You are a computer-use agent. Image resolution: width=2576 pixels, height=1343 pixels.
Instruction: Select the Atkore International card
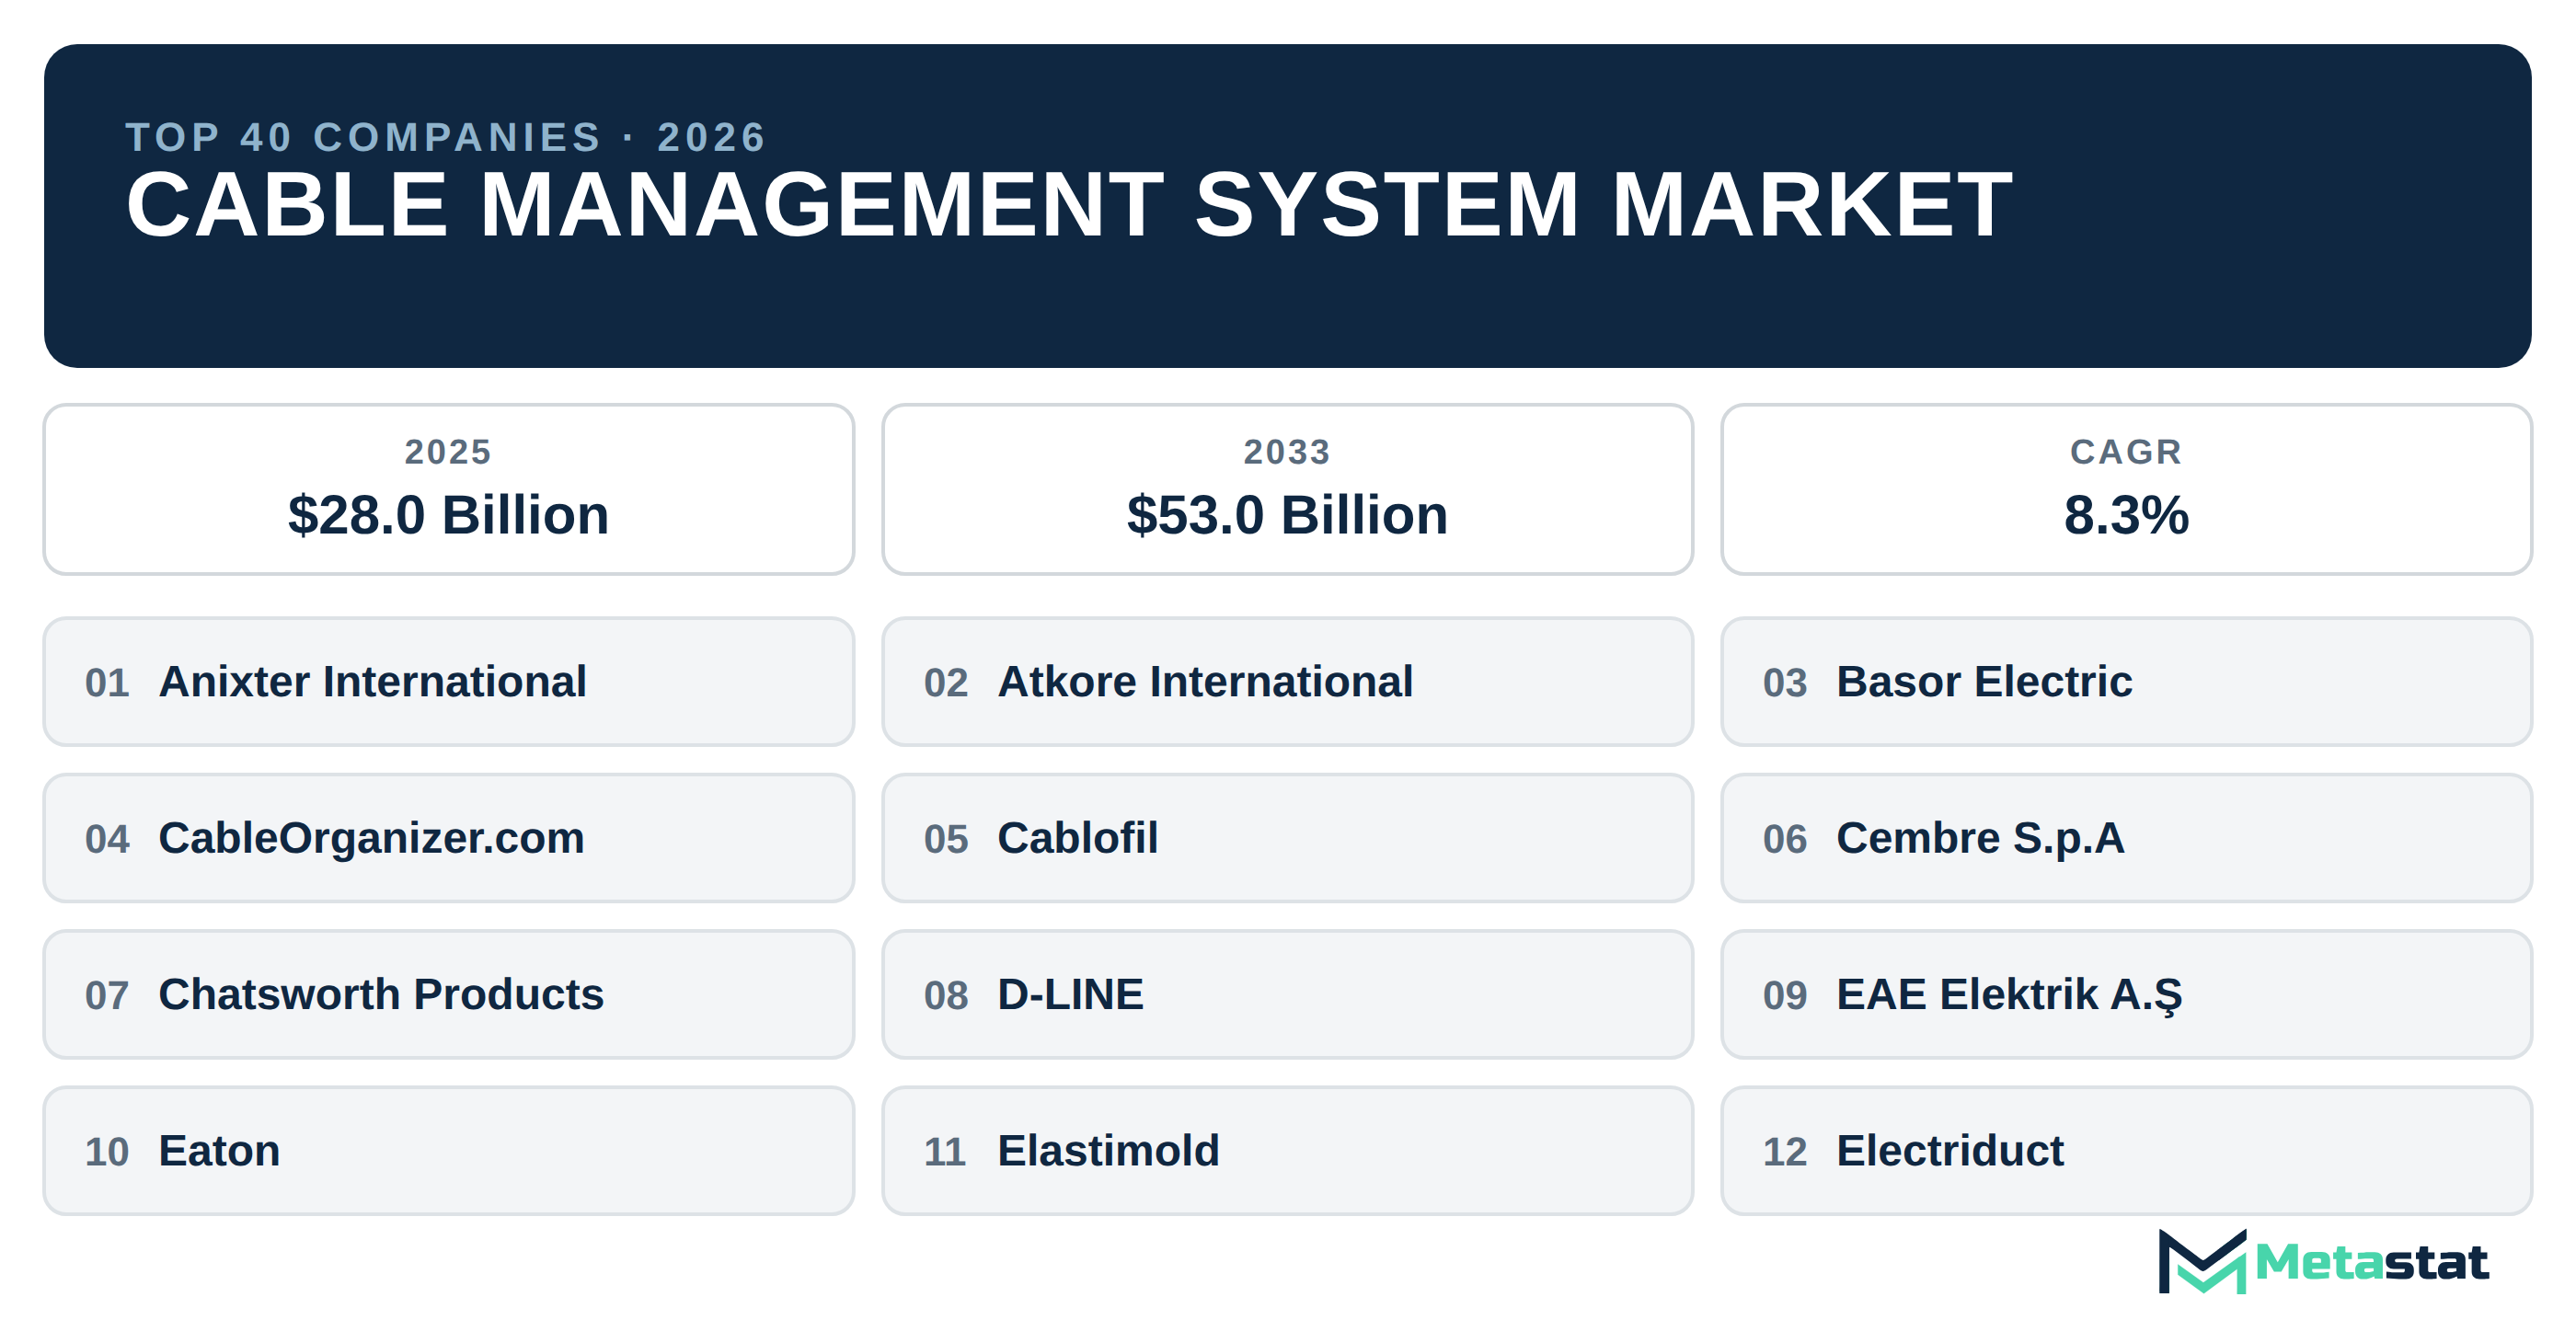(x=1287, y=681)
